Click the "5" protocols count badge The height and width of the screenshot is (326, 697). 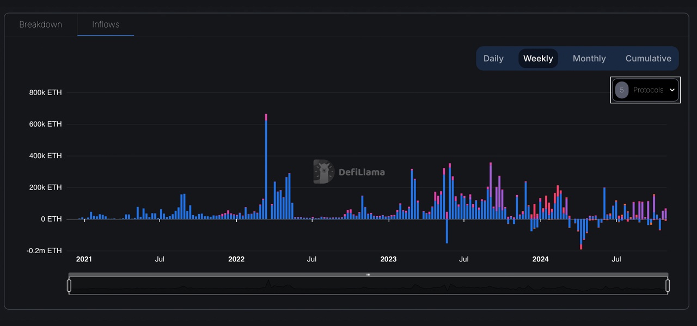click(621, 90)
